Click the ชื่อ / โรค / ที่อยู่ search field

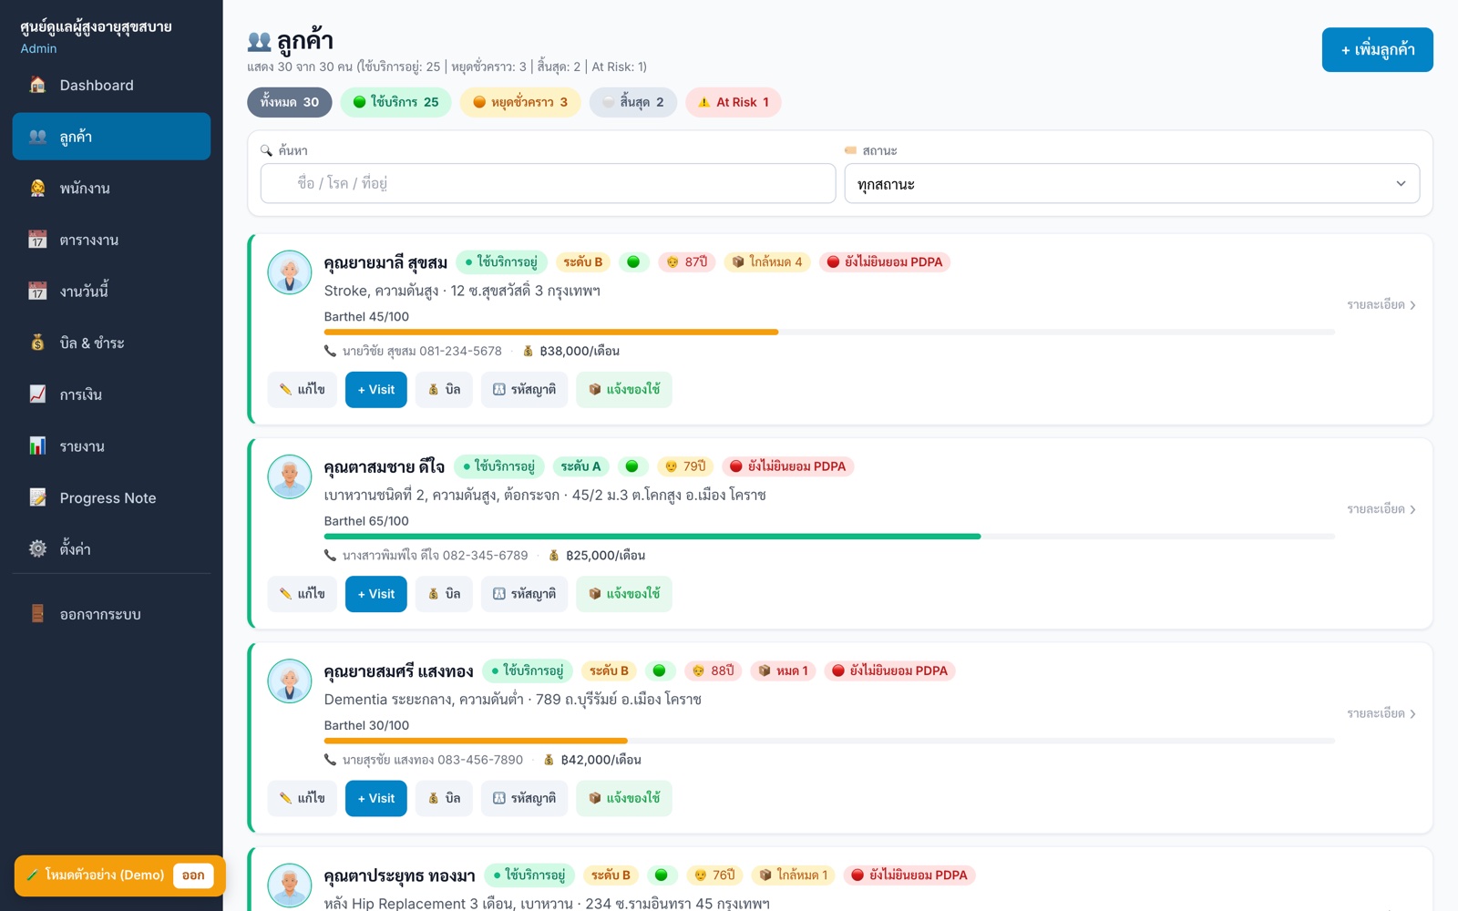pyautogui.click(x=548, y=184)
